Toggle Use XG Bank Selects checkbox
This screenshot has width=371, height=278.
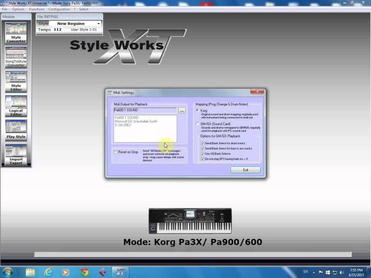coord(202,154)
